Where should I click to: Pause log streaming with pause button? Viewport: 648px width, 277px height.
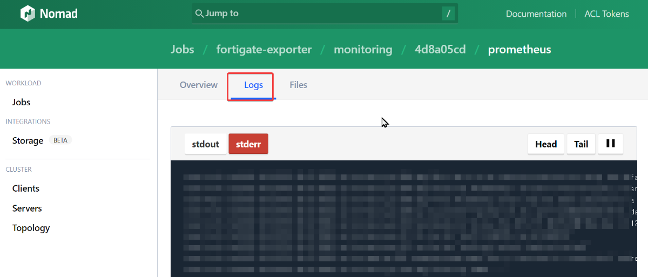pos(611,144)
